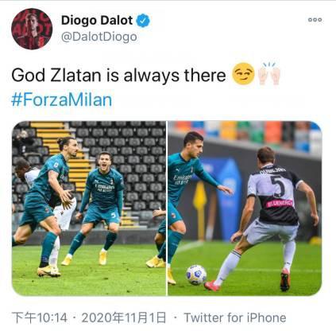Click the number 5 on striped jersey
The width and height of the screenshot is (336, 335).
pos(278,186)
